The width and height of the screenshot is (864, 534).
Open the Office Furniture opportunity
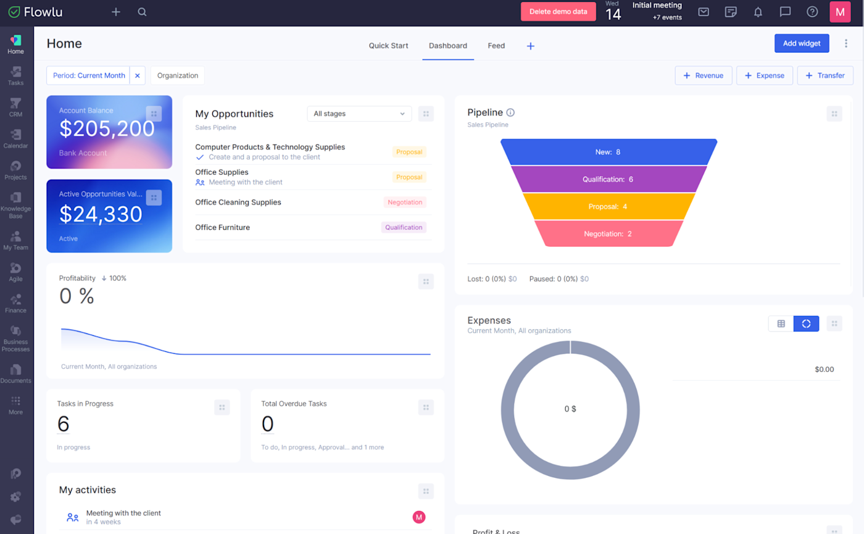tap(222, 227)
